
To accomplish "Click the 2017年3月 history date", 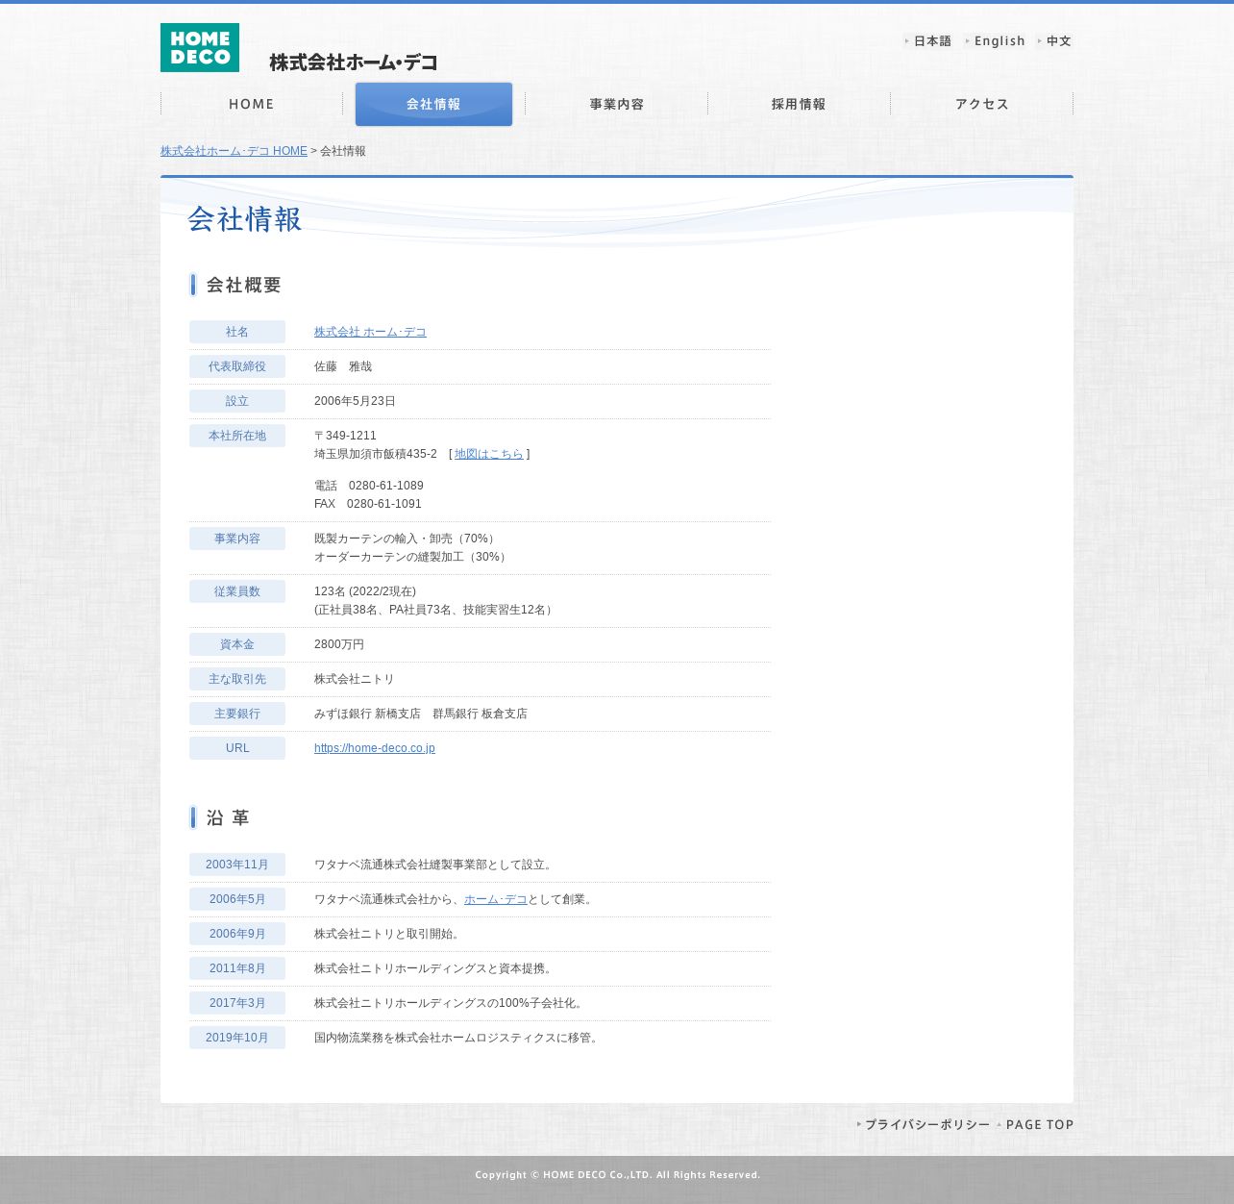I will [x=237, y=1003].
